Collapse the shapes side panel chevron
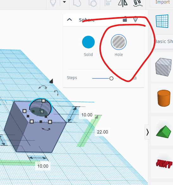 (147, 132)
